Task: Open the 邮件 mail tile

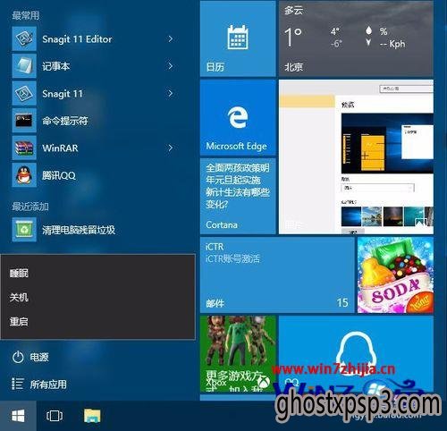Action: tap(277, 275)
